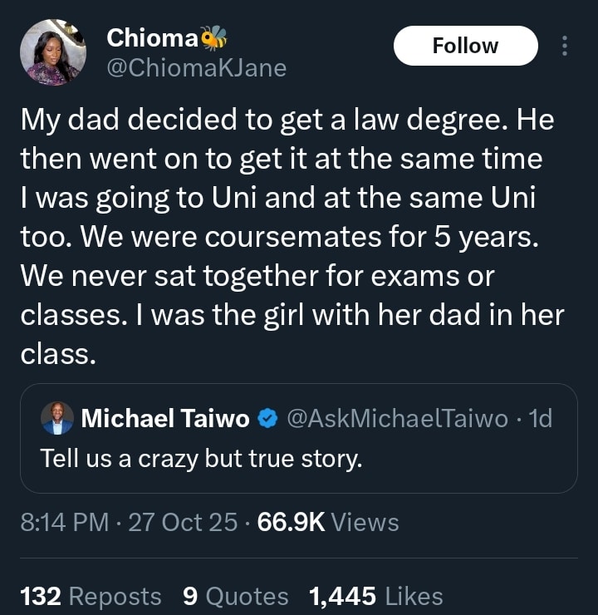Open the quoted tweet 'Tell us a crazy but true story'
This screenshot has width=598, height=615.
click(201, 458)
